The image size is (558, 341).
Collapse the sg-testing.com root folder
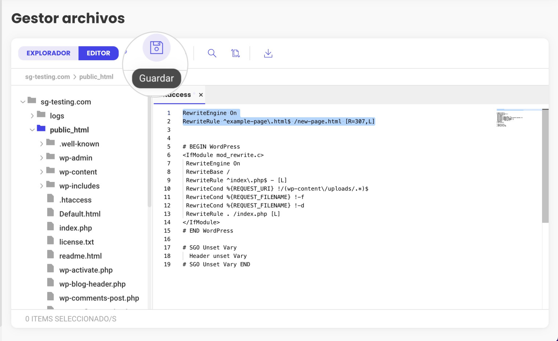pos(23,102)
